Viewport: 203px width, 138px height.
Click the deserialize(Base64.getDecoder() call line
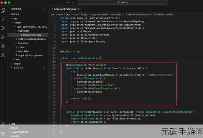(x=111, y=75)
